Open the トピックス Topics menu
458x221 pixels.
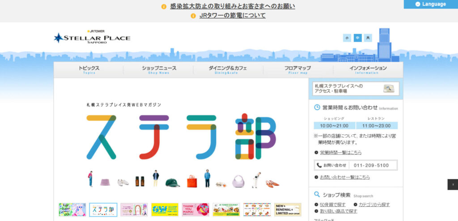(x=89, y=70)
